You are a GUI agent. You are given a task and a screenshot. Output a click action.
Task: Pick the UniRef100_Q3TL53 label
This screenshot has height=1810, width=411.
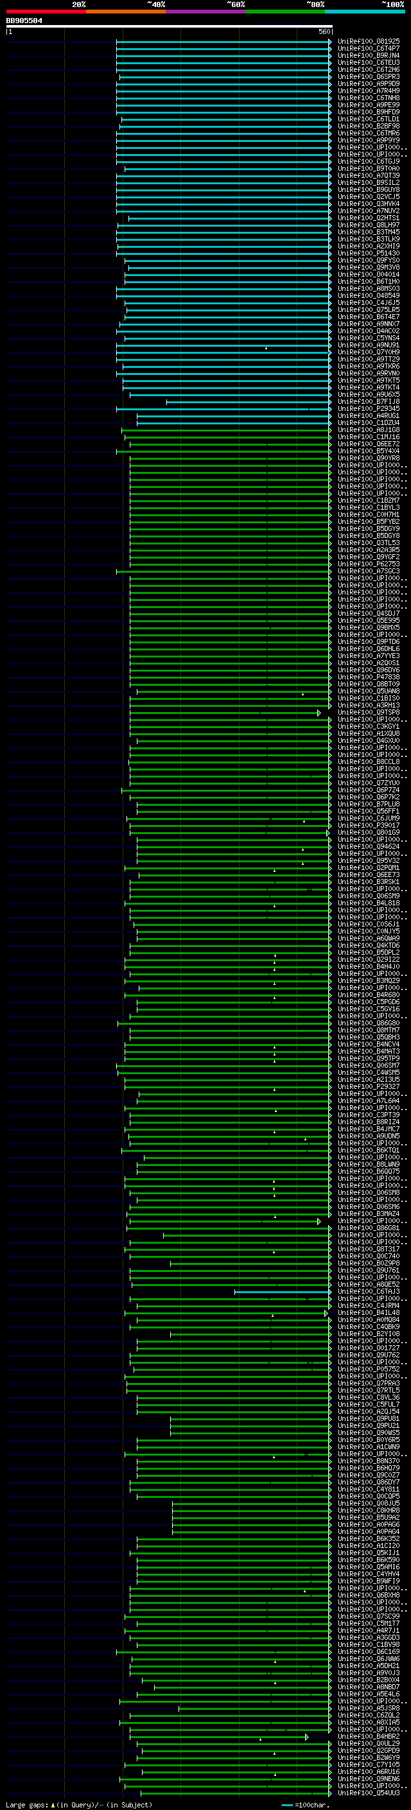pos(369,543)
